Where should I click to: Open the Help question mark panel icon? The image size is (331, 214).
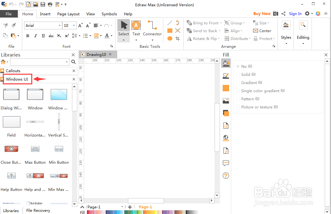pos(226,176)
